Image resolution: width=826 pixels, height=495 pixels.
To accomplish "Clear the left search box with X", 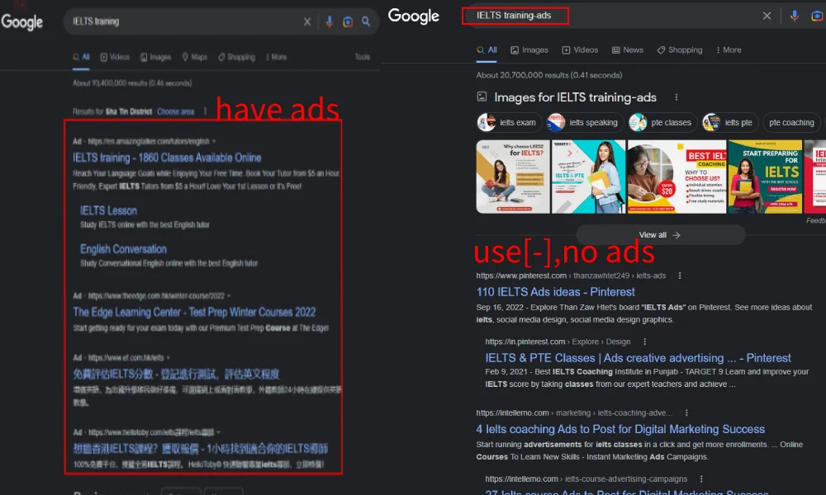I will coord(307,21).
